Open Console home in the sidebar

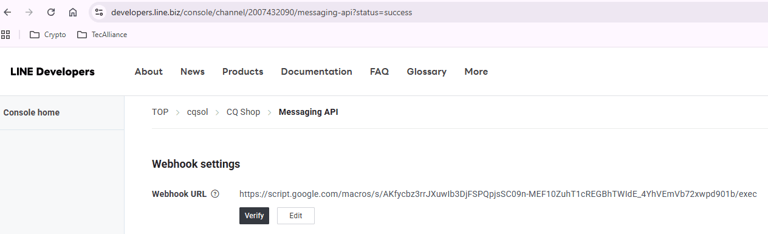(x=32, y=112)
